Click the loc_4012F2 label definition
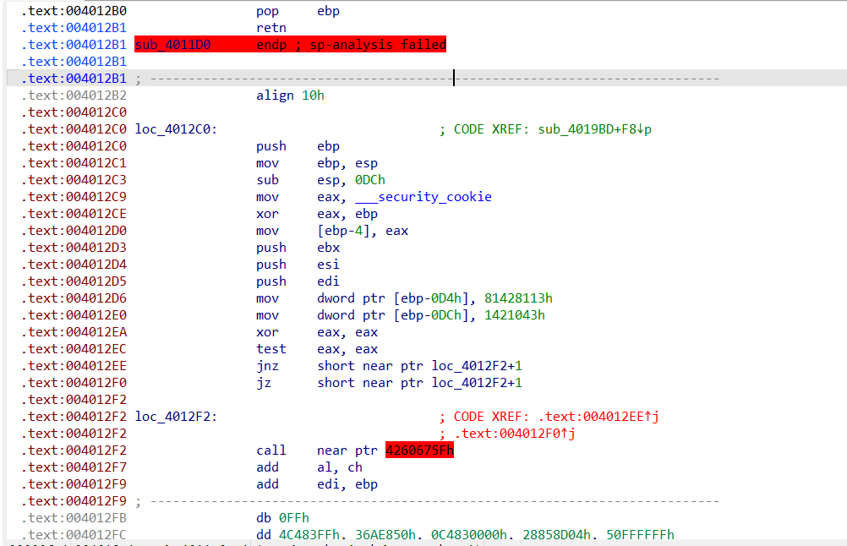Image resolution: width=847 pixels, height=546 pixels. 176,417
